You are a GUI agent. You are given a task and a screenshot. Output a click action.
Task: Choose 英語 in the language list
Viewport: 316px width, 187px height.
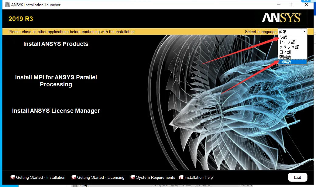point(292,37)
